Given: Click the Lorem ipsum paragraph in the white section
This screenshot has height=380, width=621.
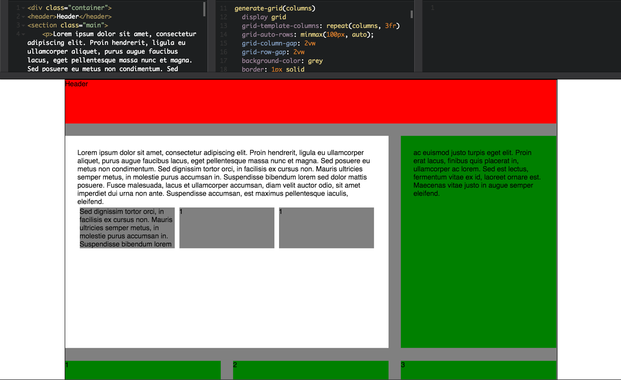Looking at the screenshot, I should click(x=224, y=177).
